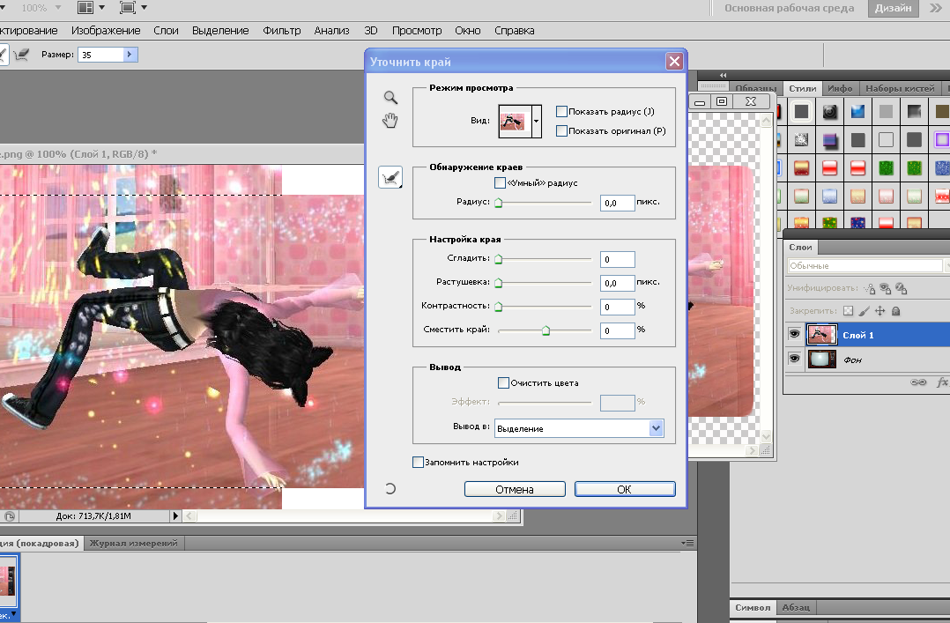Open the Фильтр menu
This screenshot has width=950, height=623.
[281, 31]
